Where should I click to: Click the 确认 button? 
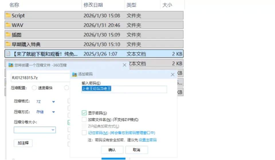click(112, 150)
